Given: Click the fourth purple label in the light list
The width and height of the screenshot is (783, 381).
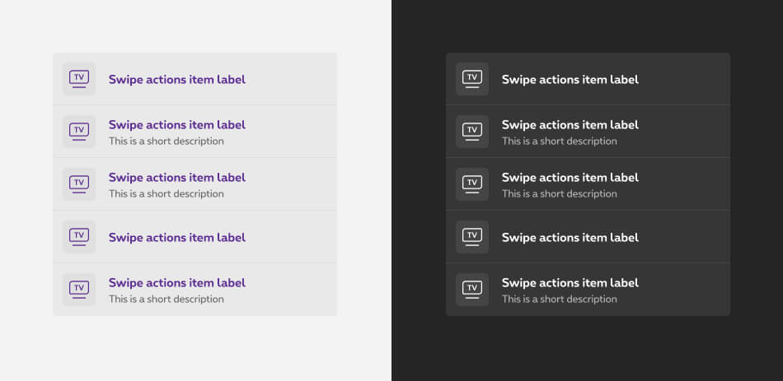Looking at the screenshot, I should pyautogui.click(x=177, y=238).
